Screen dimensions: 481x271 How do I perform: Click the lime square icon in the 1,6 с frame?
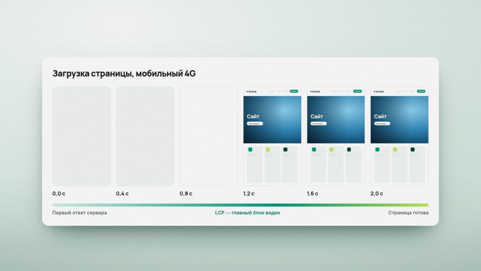click(x=331, y=150)
